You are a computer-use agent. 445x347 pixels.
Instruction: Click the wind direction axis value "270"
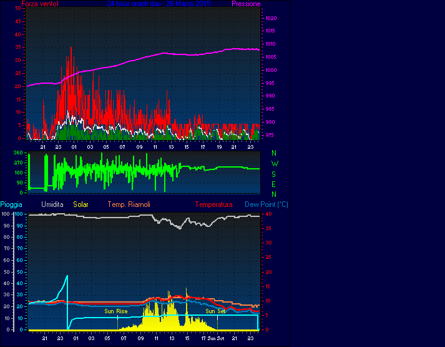[18, 163]
